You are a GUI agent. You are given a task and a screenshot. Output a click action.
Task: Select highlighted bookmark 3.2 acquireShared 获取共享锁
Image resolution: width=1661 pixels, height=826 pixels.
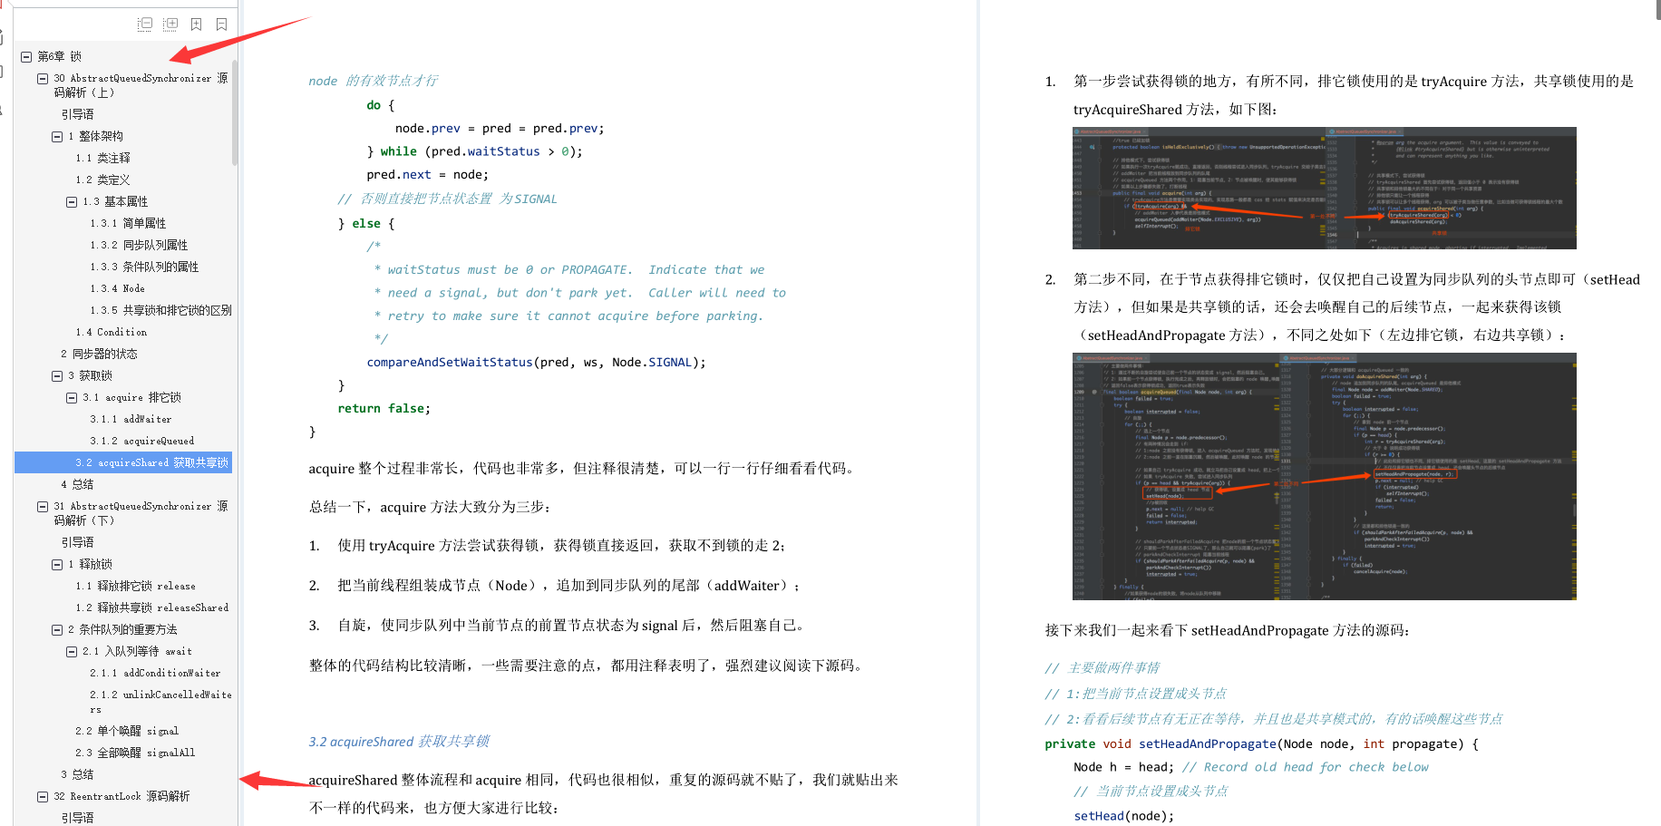tap(123, 462)
